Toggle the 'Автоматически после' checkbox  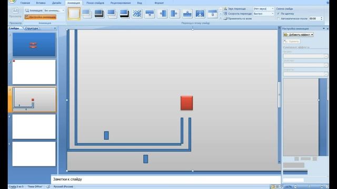(279, 19)
